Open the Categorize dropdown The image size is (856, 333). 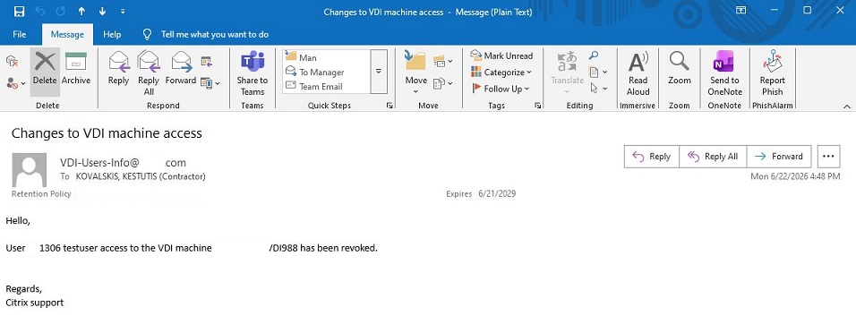(501, 72)
